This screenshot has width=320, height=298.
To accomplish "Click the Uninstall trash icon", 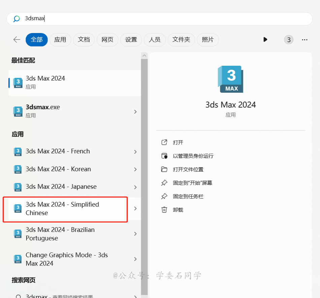I will click(164, 210).
